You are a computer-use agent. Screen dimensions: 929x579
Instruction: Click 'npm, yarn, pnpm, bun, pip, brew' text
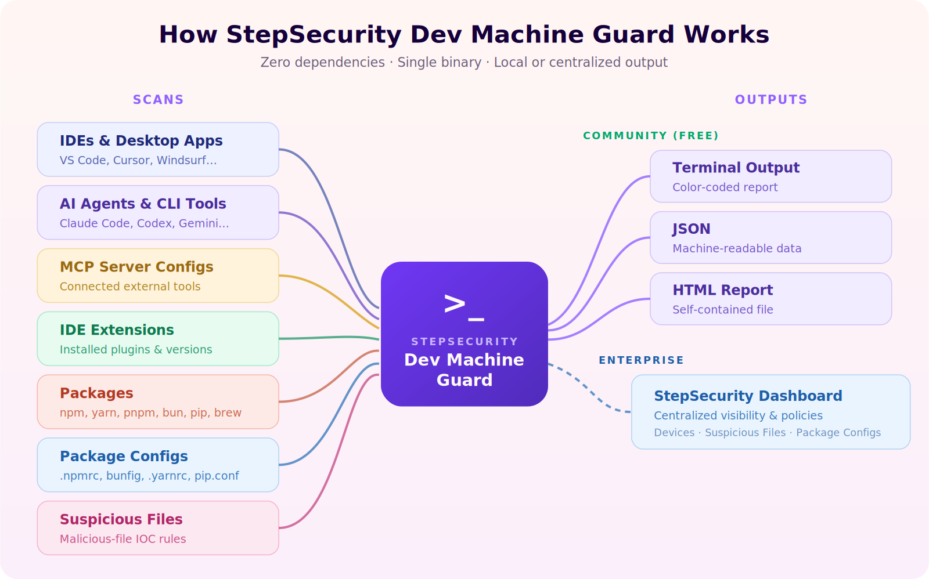point(150,412)
